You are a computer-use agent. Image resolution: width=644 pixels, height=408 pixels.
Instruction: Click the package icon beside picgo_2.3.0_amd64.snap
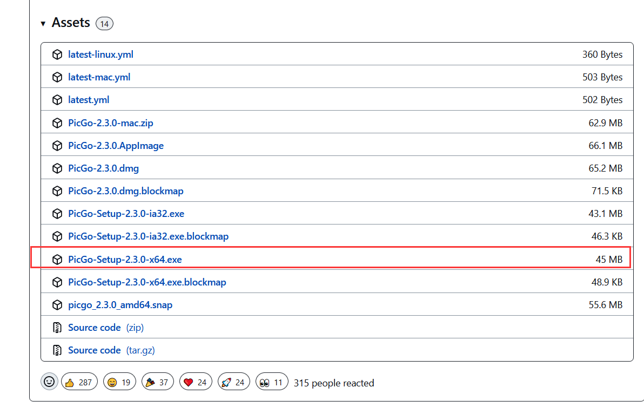click(x=57, y=305)
